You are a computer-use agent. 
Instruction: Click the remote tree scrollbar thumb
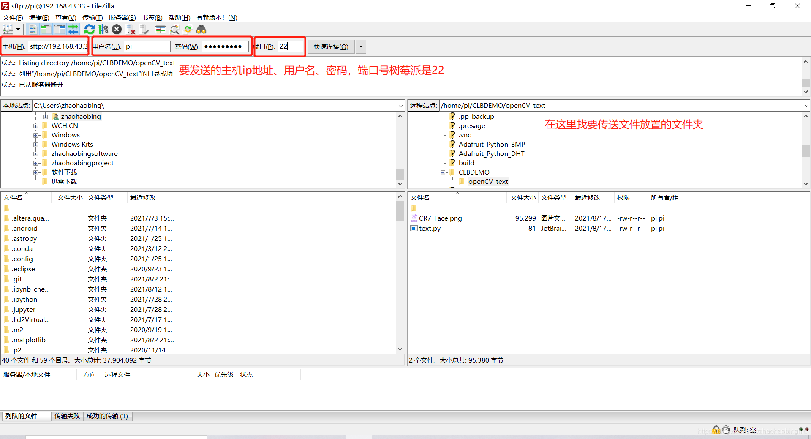pos(806,151)
